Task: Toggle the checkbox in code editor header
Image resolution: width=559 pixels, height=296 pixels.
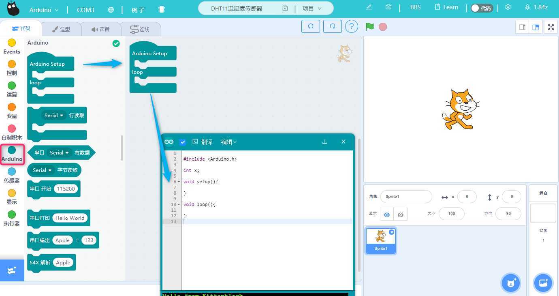Action: 183,142
